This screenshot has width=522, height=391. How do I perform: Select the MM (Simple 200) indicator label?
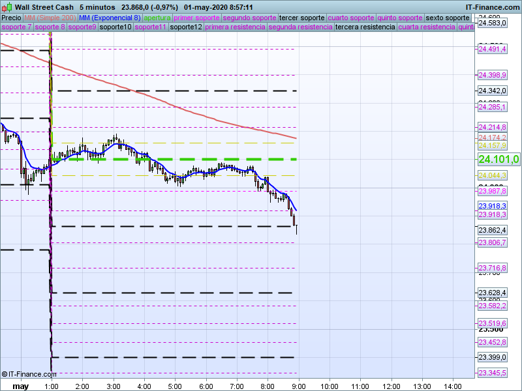[50, 18]
